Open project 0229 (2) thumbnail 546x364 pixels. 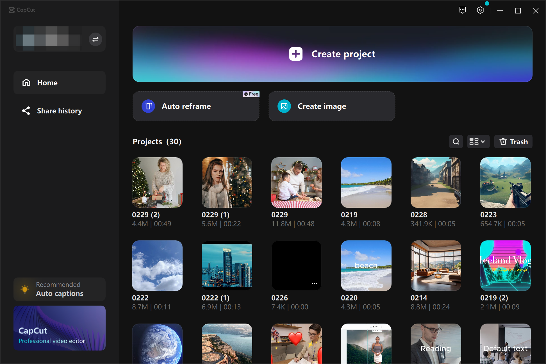tap(157, 183)
